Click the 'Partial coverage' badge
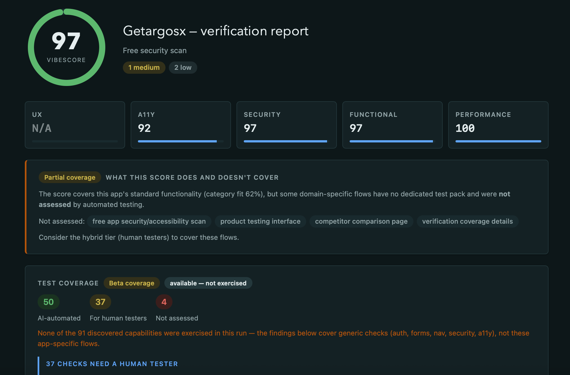The height and width of the screenshot is (375, 570). click(70, 177)
